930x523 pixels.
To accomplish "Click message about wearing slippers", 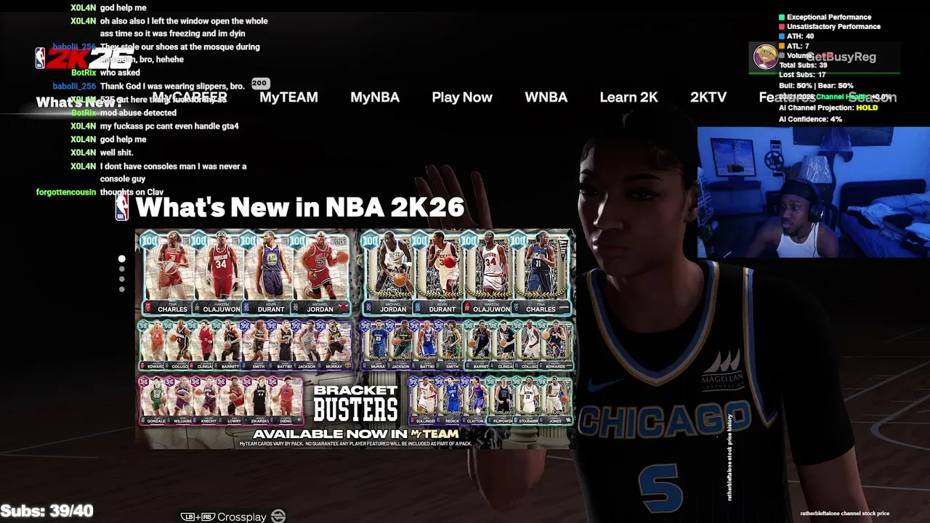I will tap(172, 86).
